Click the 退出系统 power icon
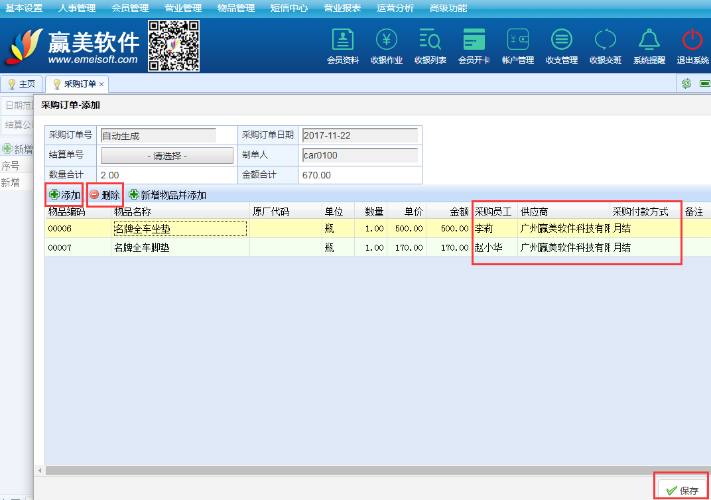The image size is (711, 500). pos(692,40)
